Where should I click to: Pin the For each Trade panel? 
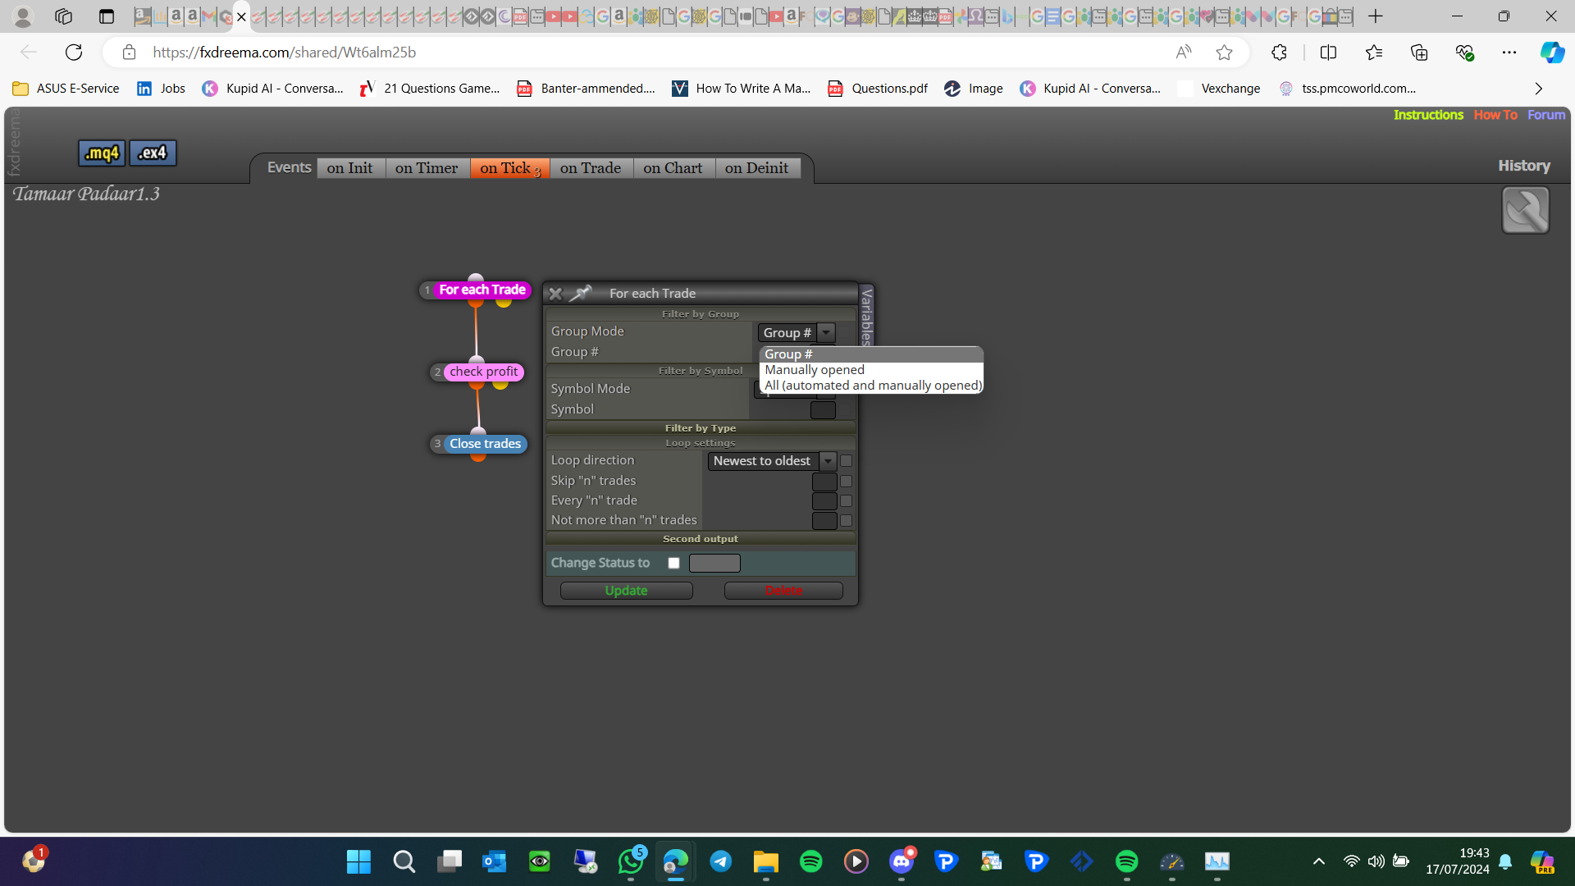pos(581,293)
